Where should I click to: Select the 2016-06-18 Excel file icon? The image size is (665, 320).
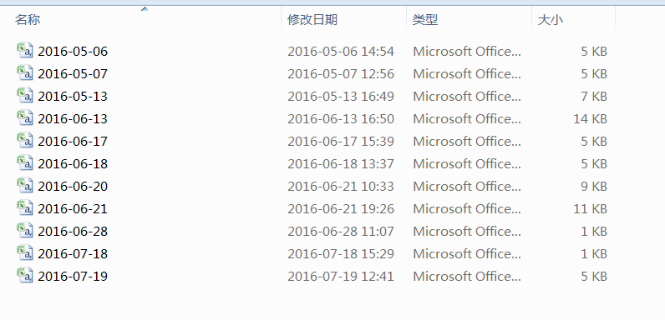click(x=25, y=163)
